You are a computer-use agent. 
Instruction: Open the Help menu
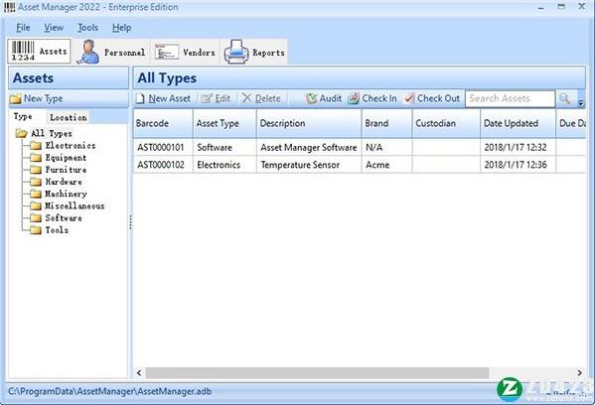pyautogui.click(x=122, y=28)
